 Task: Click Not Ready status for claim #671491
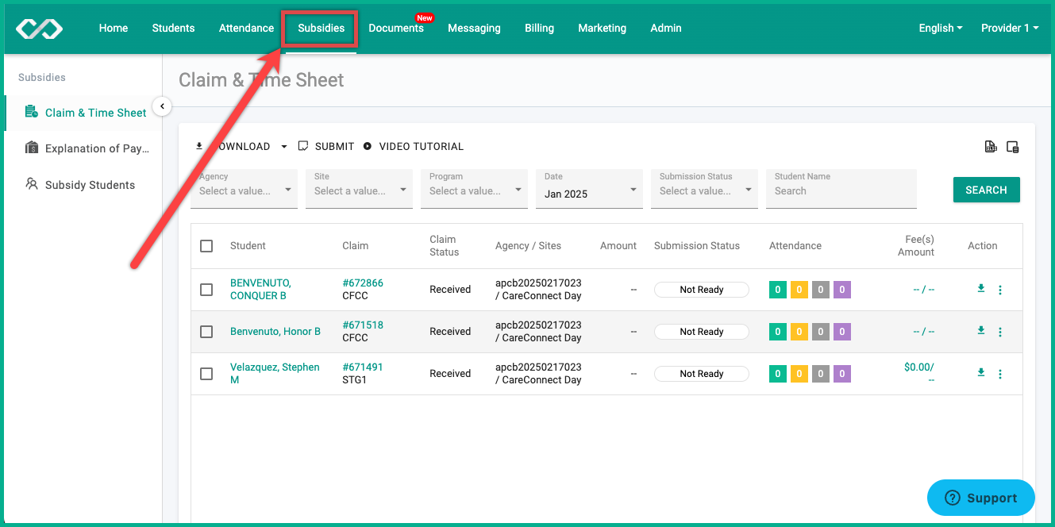pyautogui.click(x=702, y=374)
